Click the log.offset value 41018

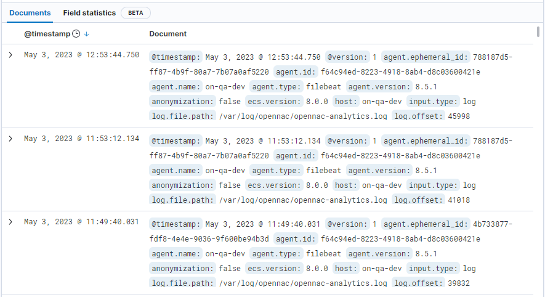(x=459, y=200)
